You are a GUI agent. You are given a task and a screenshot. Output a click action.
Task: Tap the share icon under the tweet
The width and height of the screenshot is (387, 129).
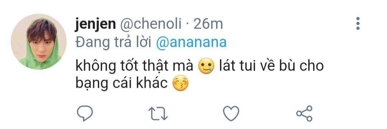pyautogui.click(x=304, y=113)
